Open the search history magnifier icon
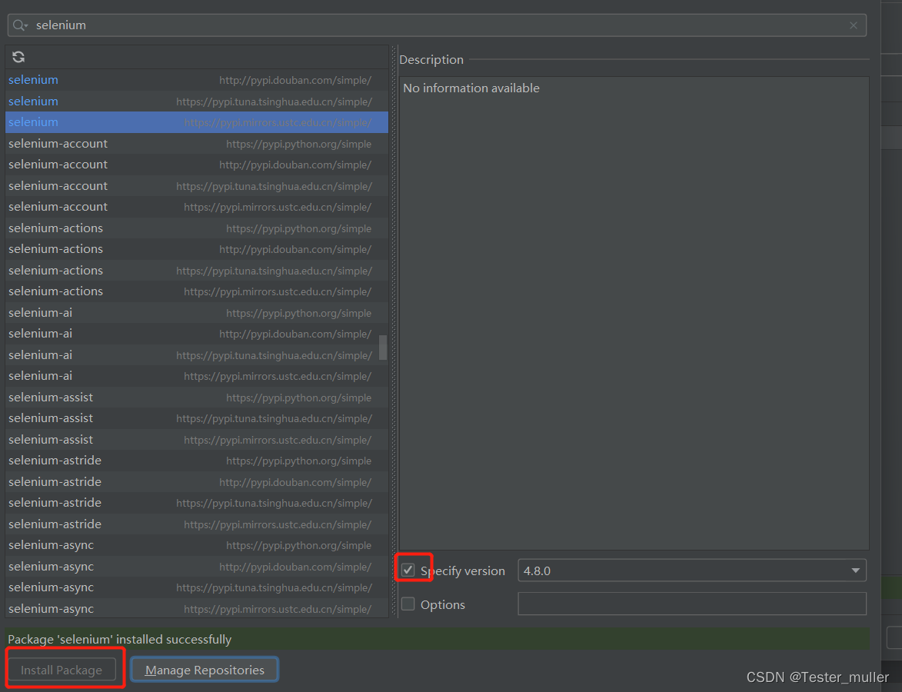 tap(19, 25)
